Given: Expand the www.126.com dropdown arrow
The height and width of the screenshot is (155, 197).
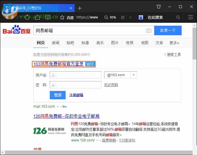Looking at the screenshot, I should point(97,140).
